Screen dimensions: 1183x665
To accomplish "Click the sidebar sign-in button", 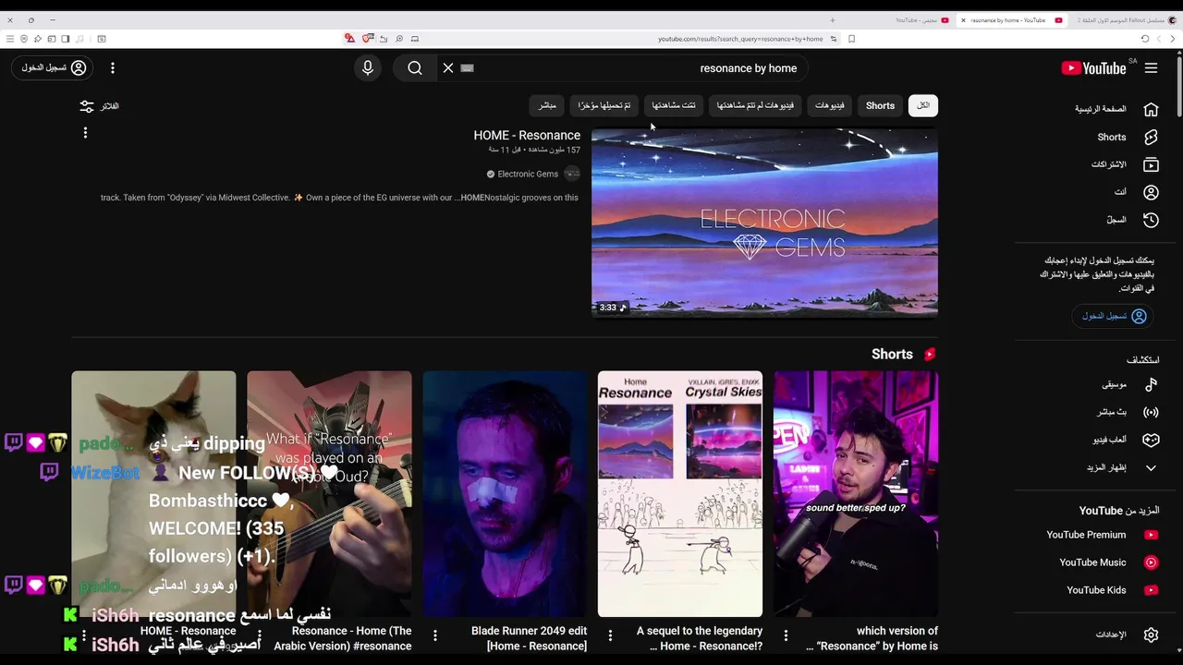I will click(1115, 316).
